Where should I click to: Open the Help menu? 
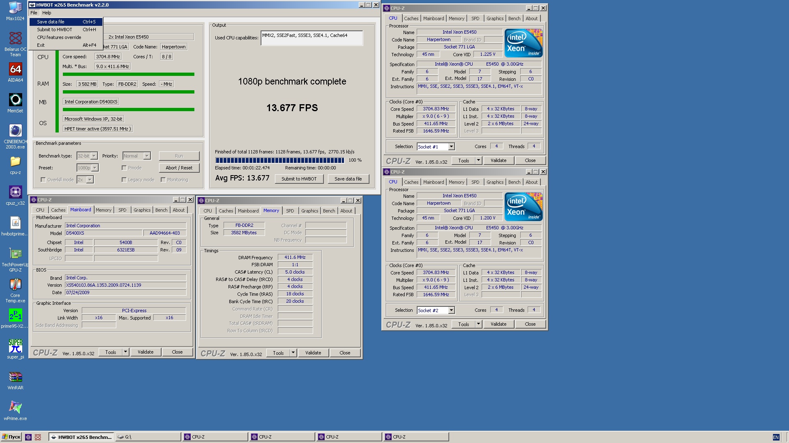tap(46, 13)
